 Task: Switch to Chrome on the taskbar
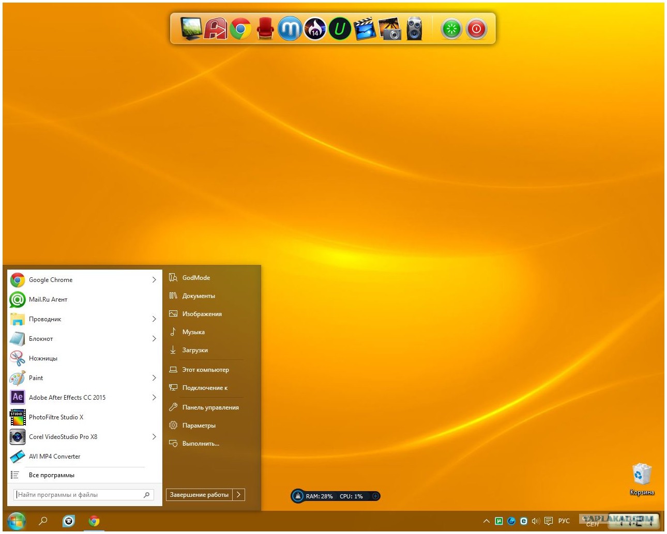pyautogui.click(x=94, y=521)
